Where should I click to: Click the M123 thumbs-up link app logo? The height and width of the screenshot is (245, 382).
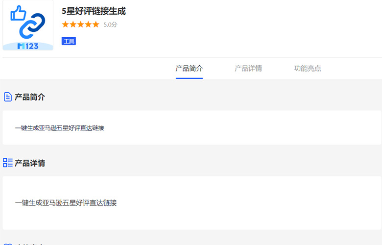coord(28,25)
